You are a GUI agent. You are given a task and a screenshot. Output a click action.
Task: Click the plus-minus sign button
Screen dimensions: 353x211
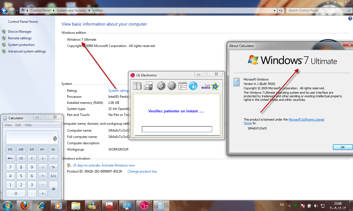pos(43,158)
